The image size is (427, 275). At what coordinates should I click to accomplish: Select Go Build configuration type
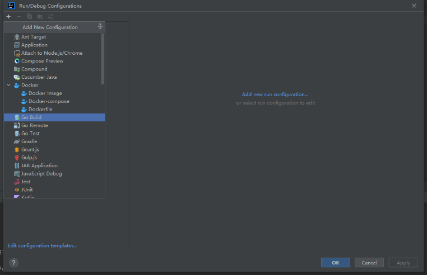tap(54, 117)
